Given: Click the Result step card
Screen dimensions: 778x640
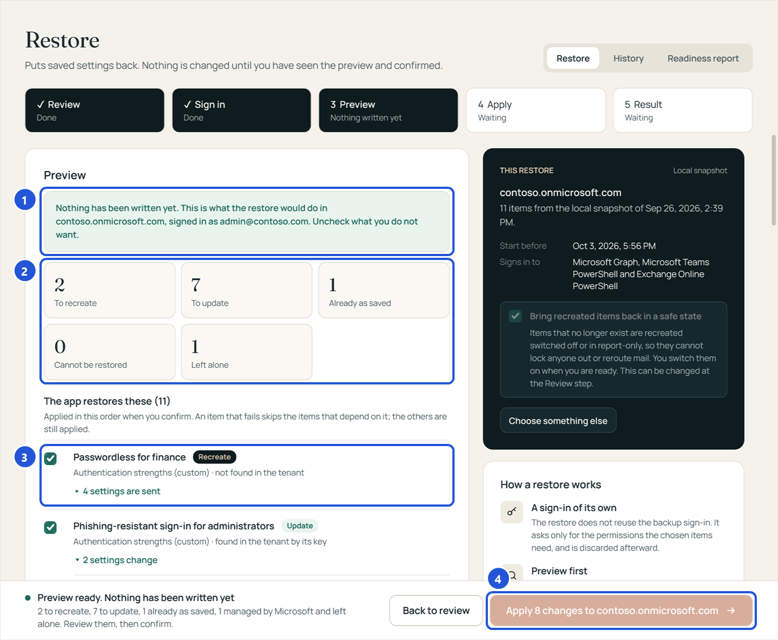Looking at the screenshot, I should tap(682, 111).
